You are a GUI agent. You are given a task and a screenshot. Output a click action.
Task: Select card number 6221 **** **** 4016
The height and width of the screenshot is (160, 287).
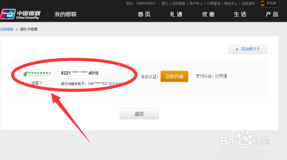point(79,73)
